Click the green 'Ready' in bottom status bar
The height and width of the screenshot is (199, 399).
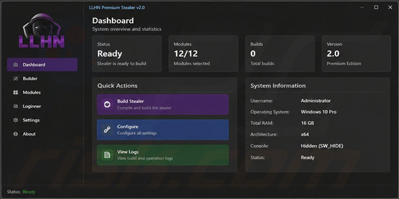pos(29,192)
